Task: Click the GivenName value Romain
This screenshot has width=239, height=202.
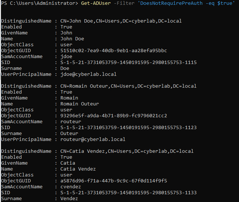Action: click(69, 98)
